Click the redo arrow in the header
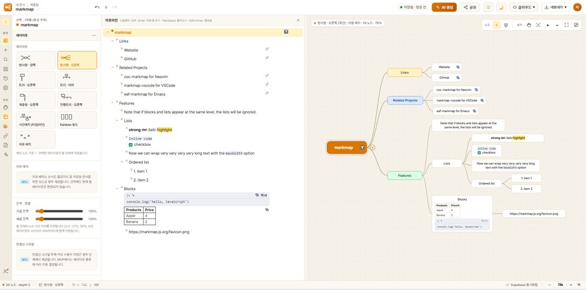The height and width of the screenshot is (290, 586). [114, 7]
